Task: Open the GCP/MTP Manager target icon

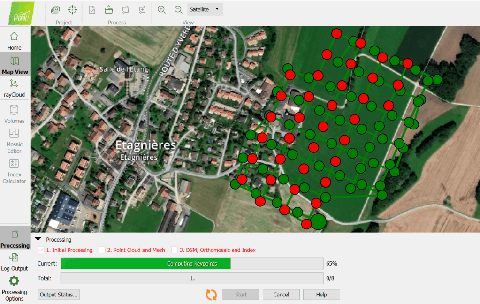Action: pyautogui.click(x=72, y=9)
